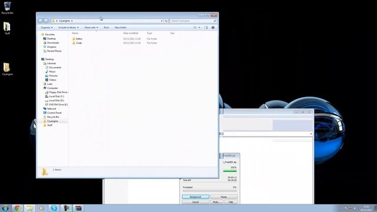The image size is (377, 212).
Task: Change the view layout icon
Action: tap(195, 28)
